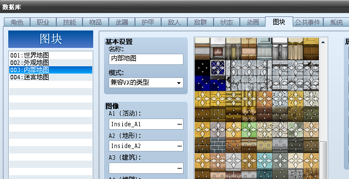Browse for the A1 (活动) image
The height and width of the screenshot is (179, 349).
point(180,124)
